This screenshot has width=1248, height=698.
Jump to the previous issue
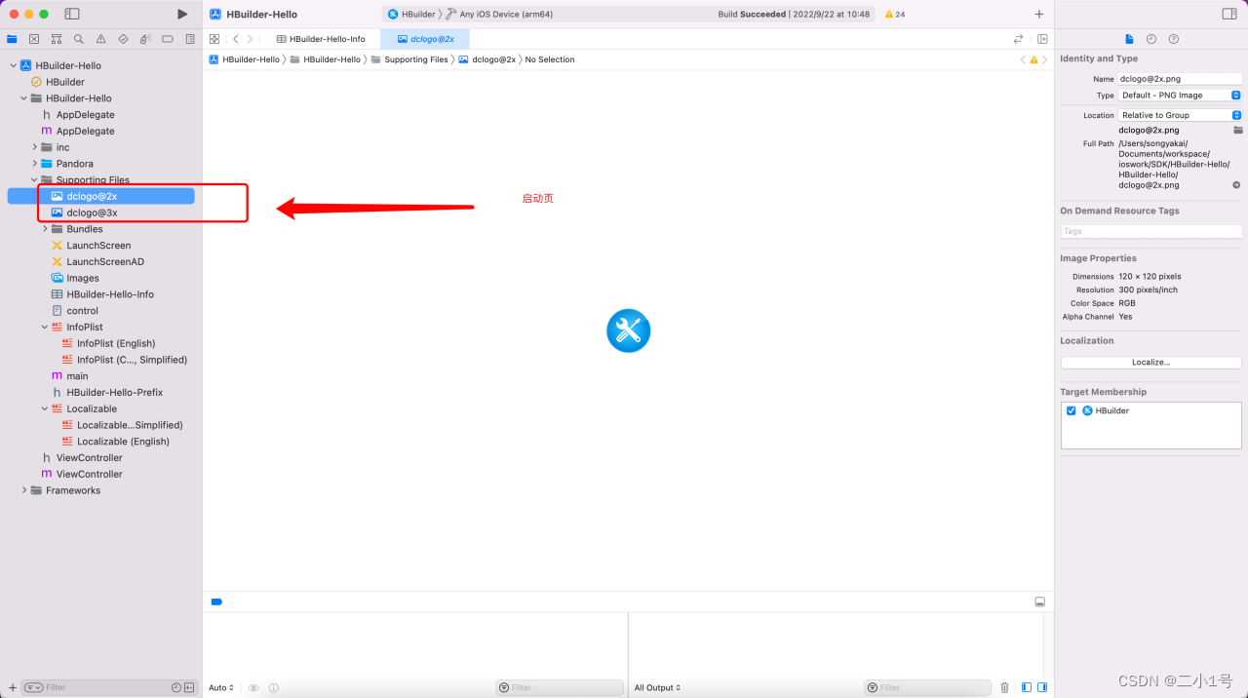tap(1023, 59)
